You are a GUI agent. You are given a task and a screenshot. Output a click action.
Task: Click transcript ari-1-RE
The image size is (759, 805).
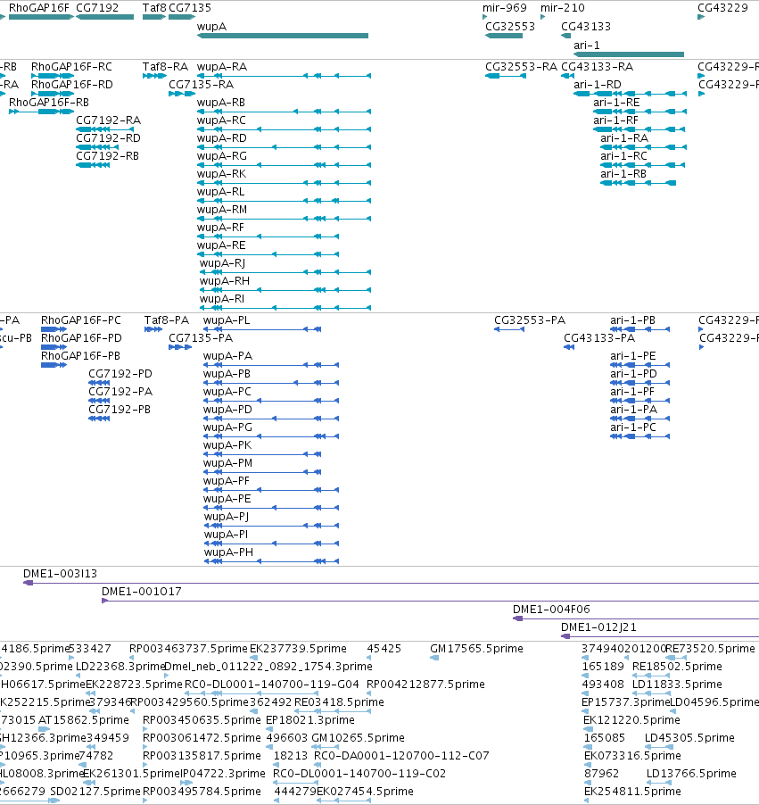pos(617,103)
